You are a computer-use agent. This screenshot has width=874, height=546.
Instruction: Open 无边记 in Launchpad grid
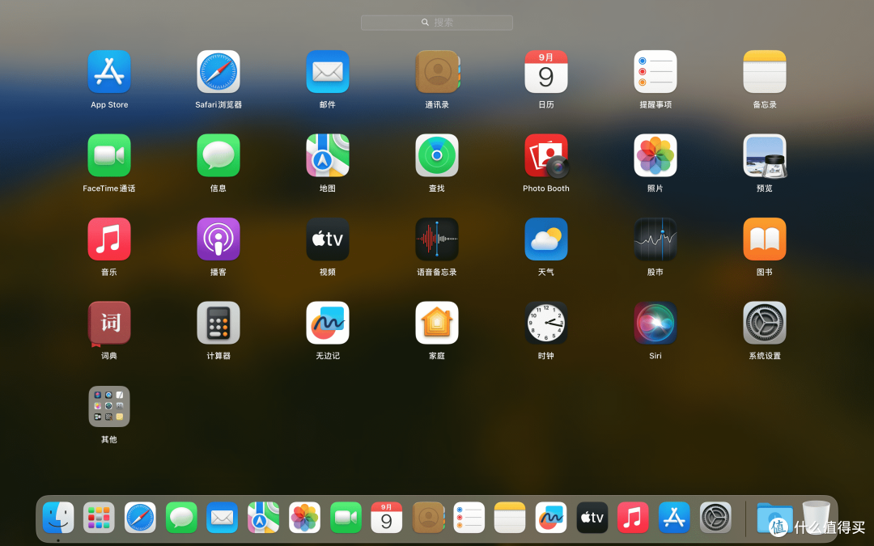tap(328, 323)
